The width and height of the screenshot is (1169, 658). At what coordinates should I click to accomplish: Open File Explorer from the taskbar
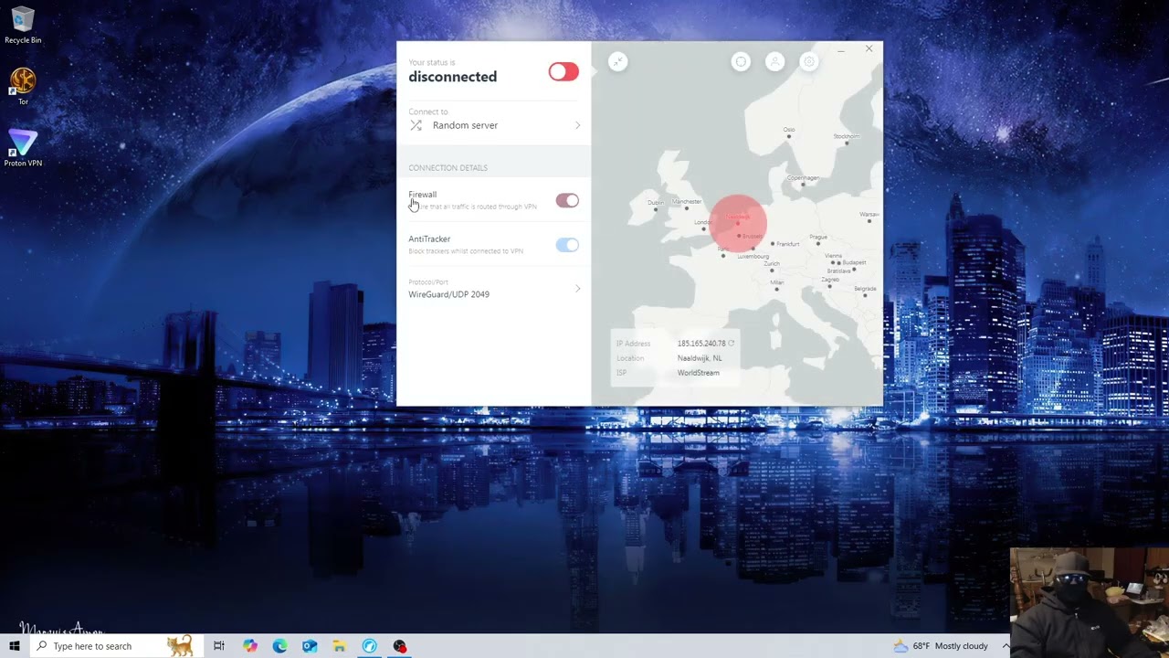(339, 646)
